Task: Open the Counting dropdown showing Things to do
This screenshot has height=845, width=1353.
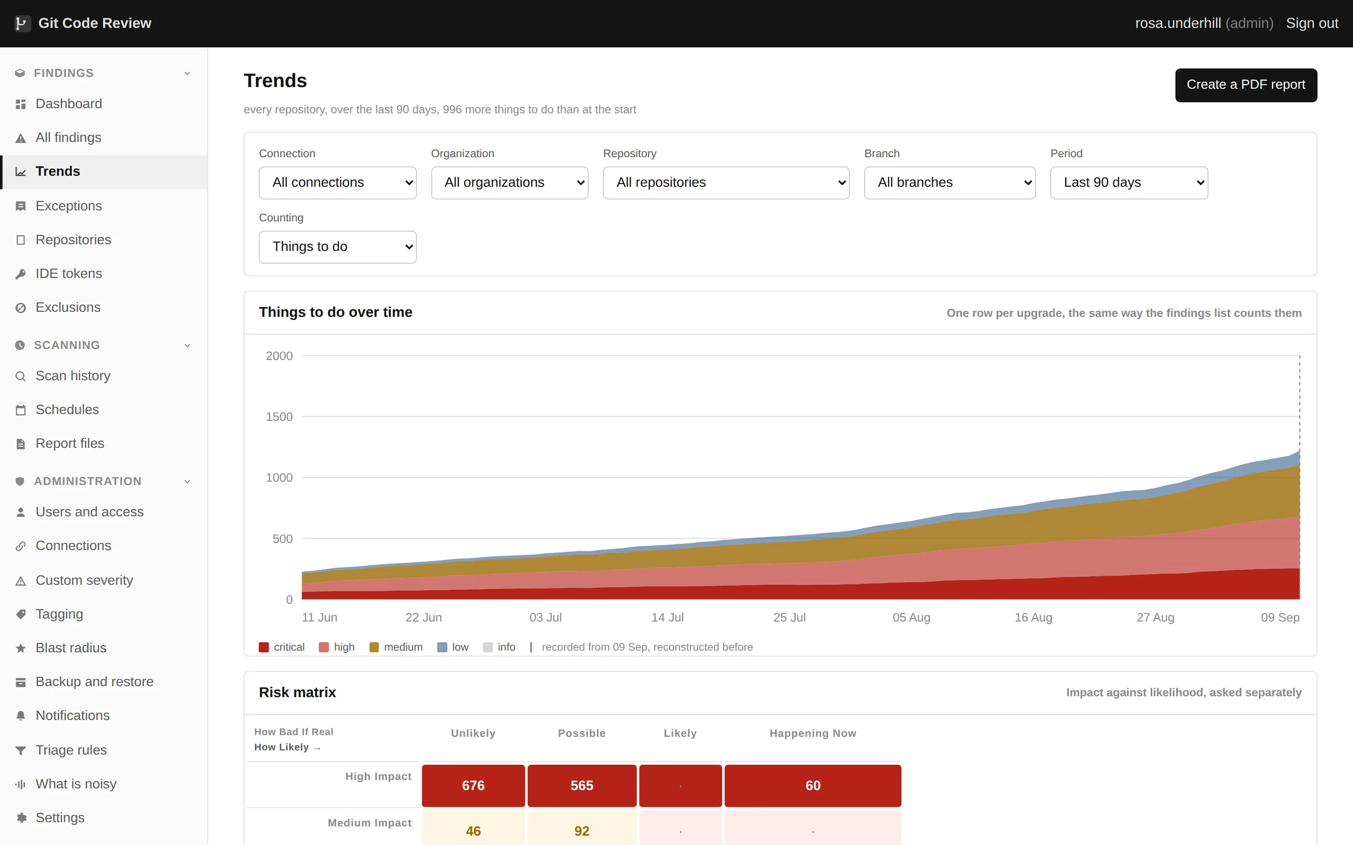Action: 338,247
